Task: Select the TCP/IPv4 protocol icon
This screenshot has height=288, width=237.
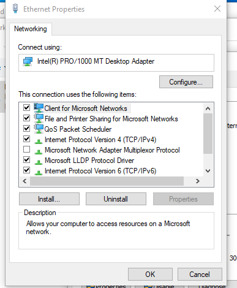Action: tap(39, 141)
